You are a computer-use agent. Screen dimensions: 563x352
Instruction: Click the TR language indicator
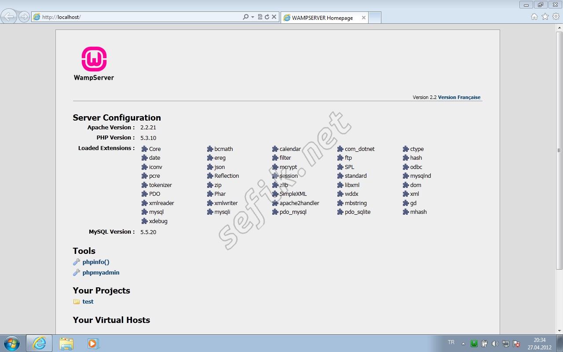(451, 342)
